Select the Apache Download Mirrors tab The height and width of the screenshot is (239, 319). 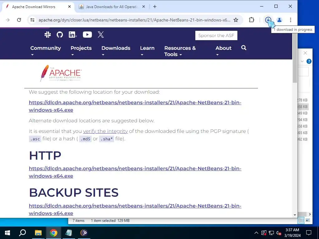tap(38, 7)
